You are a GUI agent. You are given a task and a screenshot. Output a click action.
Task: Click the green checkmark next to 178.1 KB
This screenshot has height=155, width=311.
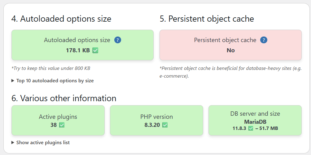coord(95,50)
